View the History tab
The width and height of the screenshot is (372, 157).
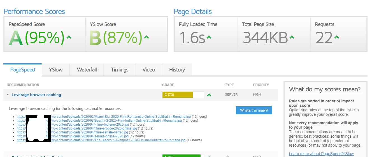(x=177, y=70)
